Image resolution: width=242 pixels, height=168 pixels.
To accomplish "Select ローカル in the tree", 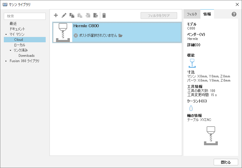I will pos(19,45).
